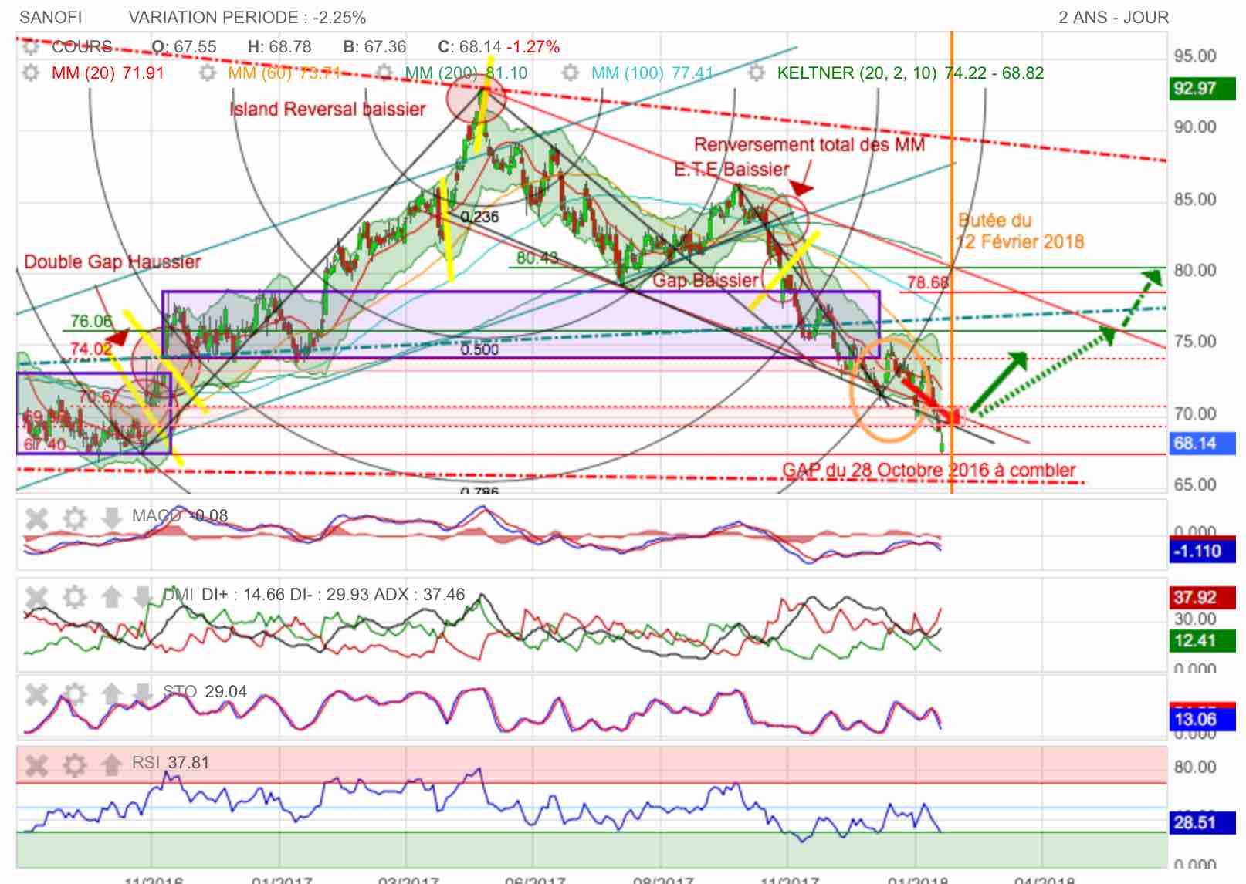Screen dimensions: 1246x884
Task: Move the STO panel up
Action: tap(111, 693)
